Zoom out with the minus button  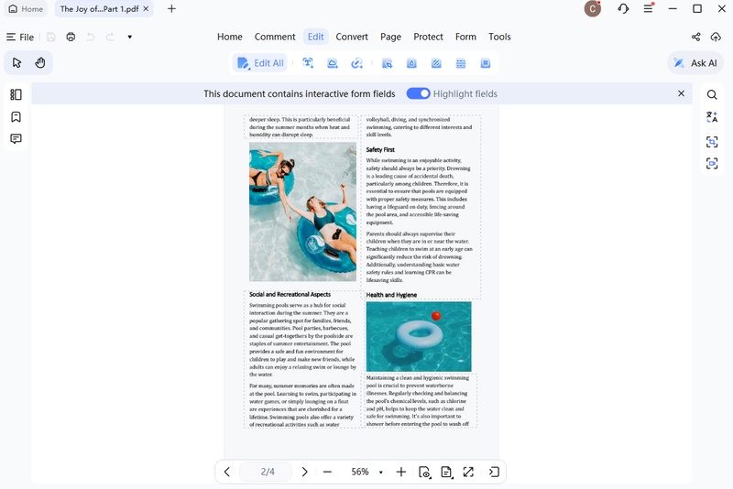point(327,473)
